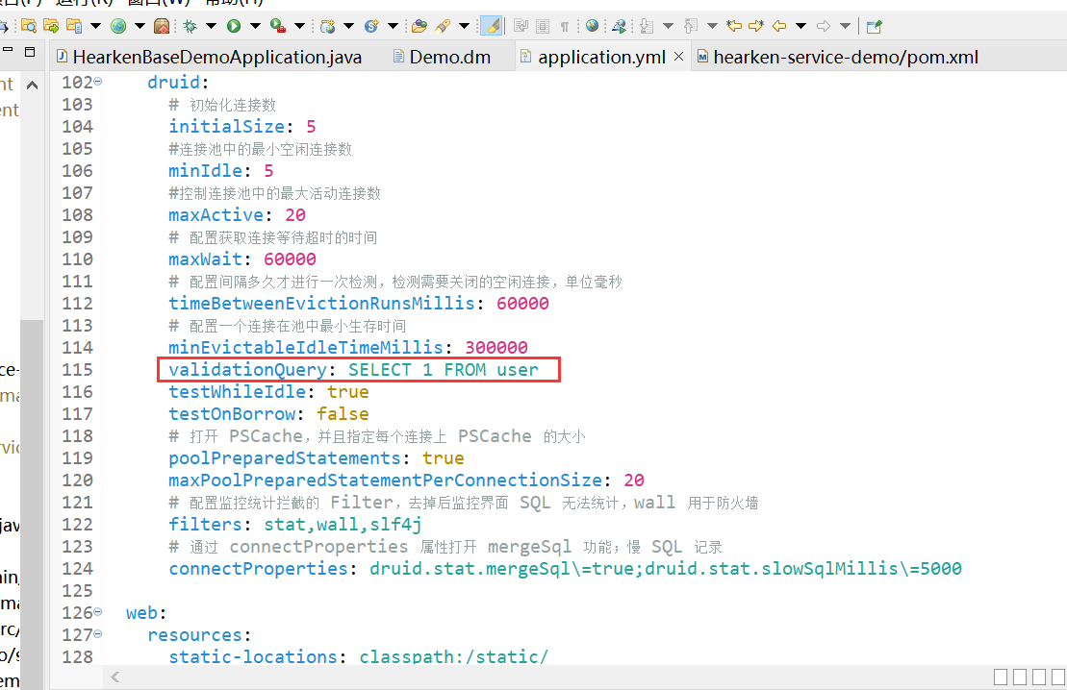Open the Debug dropdown arrow

coord(210,26)
